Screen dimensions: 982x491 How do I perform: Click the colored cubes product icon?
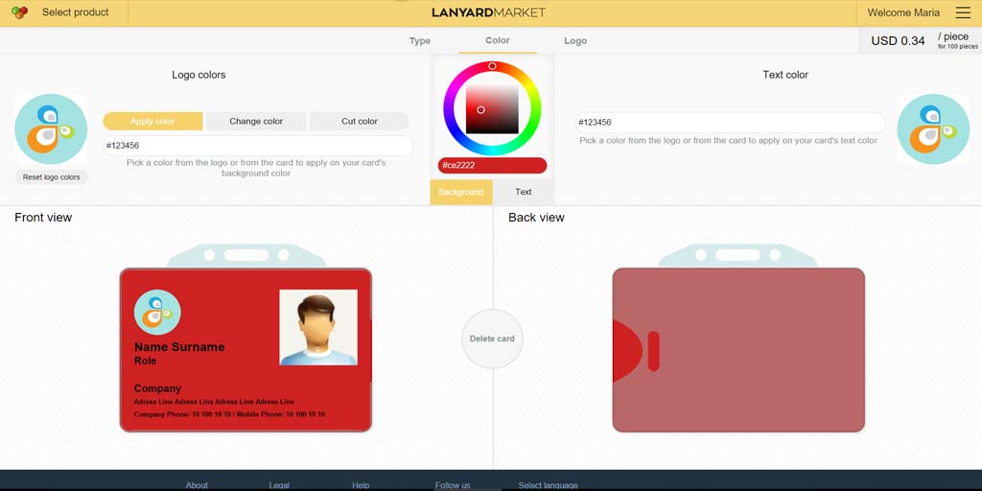coord(19,12)
